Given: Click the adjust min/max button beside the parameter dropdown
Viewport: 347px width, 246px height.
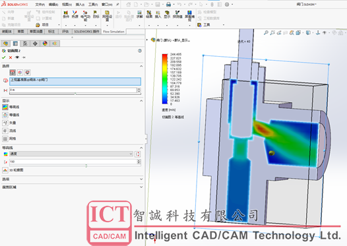Looking at the screenshot, I should point(137,154).
